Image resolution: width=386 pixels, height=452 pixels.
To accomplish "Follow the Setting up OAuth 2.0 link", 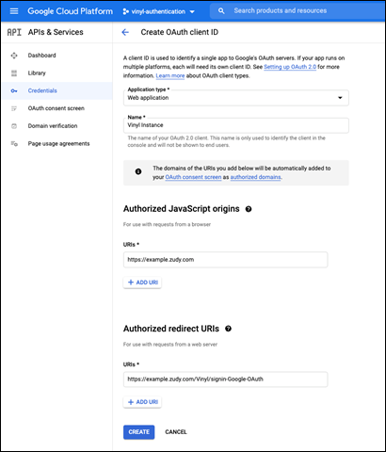I will 290,67.
